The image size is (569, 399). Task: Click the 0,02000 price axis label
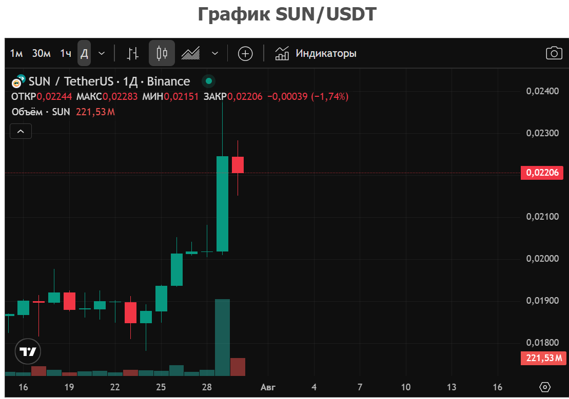click(x=542, y=259)
